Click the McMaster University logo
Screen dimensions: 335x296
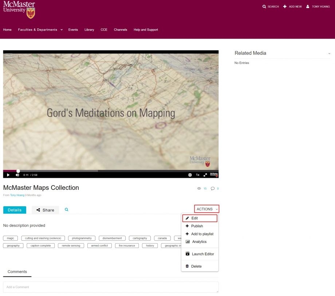click(19, 9)
